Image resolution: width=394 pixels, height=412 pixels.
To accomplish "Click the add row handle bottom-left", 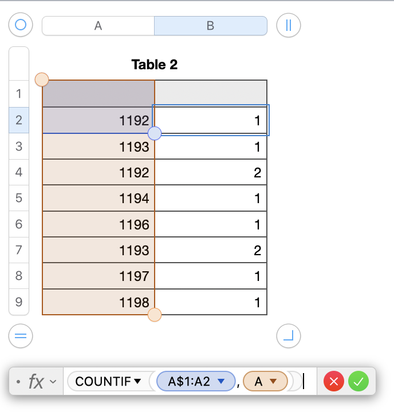I will coord(21,336).
